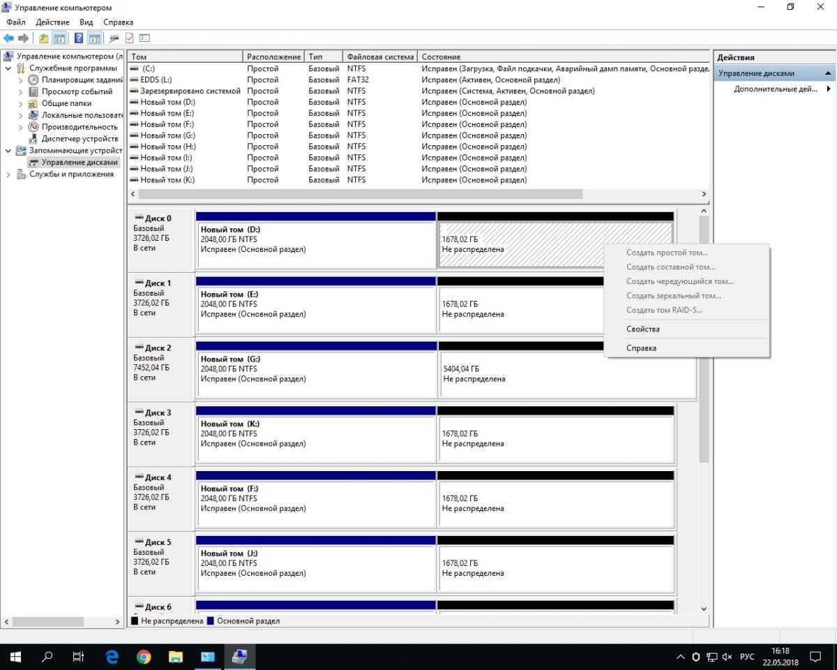Toggle the show/hide Action pane icon
This screenshot has height=670, width=837.
pyautogui.click(x=94, y=38)
